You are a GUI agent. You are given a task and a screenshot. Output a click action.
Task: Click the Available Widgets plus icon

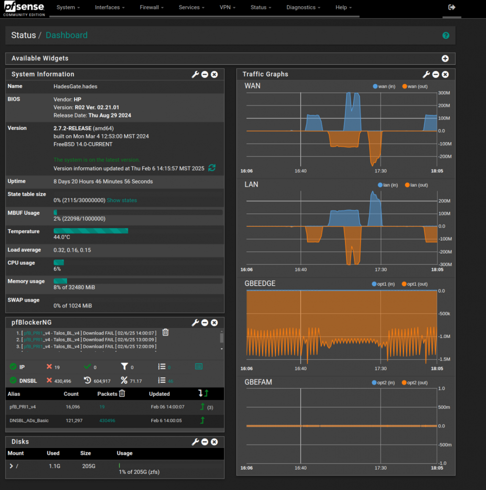coord(445,58)
